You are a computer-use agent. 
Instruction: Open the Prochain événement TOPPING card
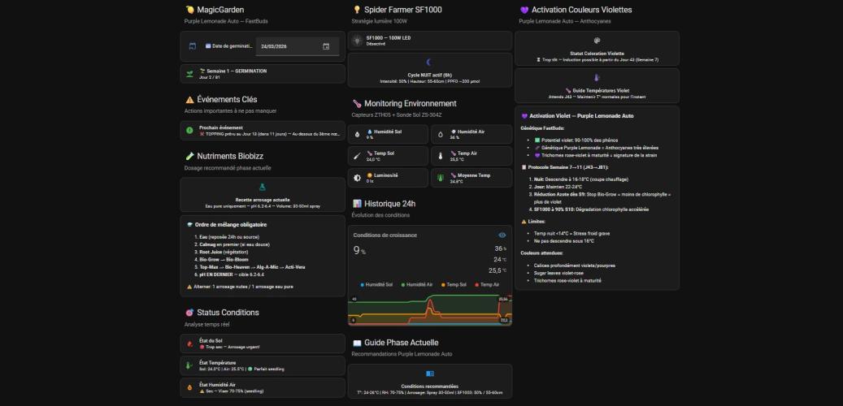click(x=263, y=131)
